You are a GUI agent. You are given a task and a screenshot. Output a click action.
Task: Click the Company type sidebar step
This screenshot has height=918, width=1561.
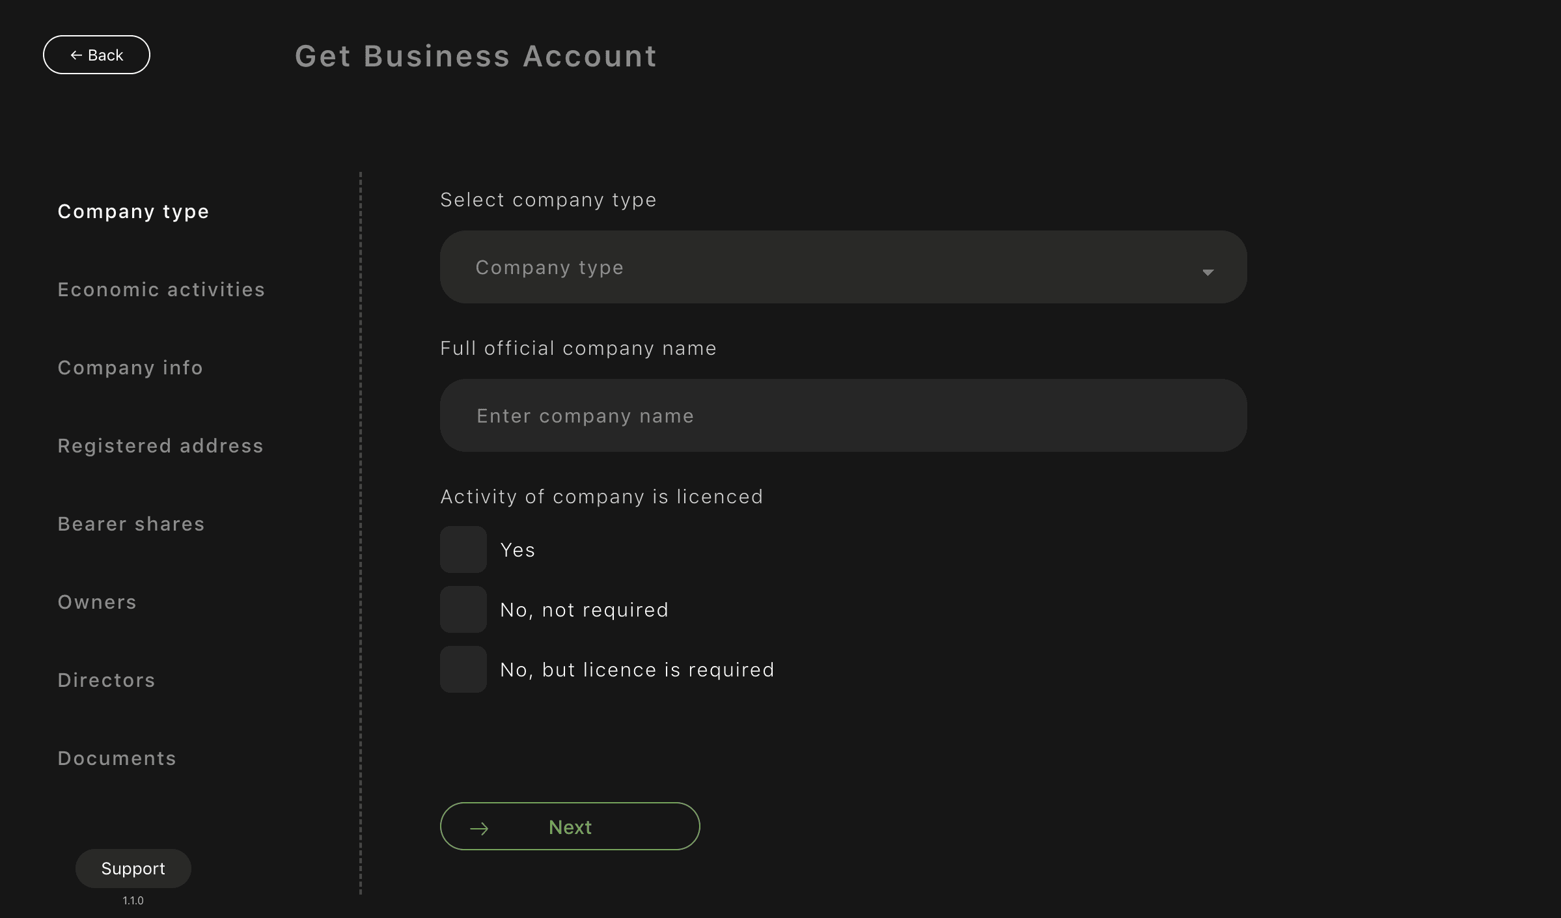(x=133, y=212)
